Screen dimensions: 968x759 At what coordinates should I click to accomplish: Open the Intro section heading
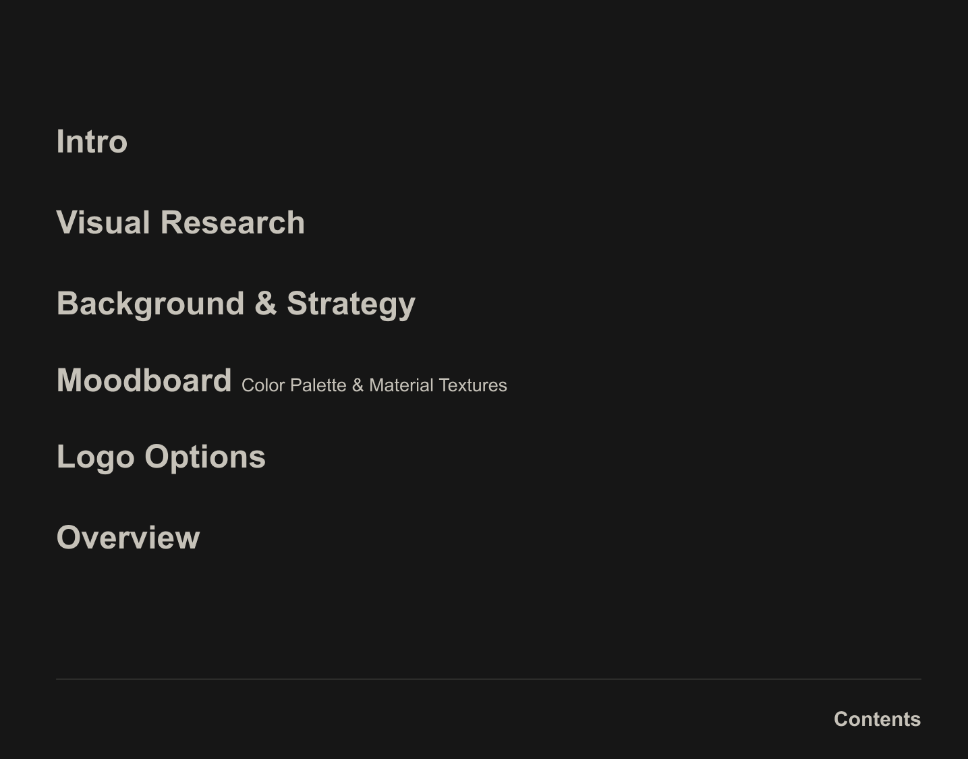(92, 142)
